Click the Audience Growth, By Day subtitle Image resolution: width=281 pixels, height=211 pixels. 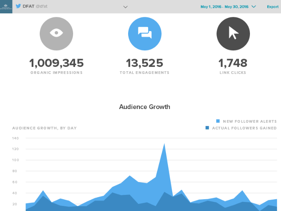click(44, 128)
